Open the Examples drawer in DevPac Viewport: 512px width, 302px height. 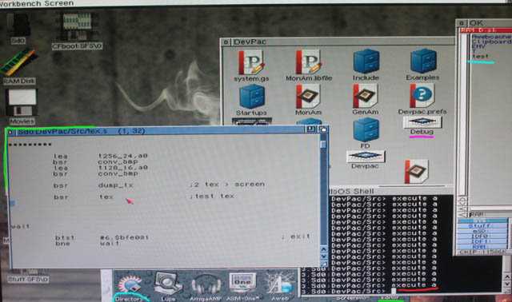pyautogui.click(x=422, y=65)
